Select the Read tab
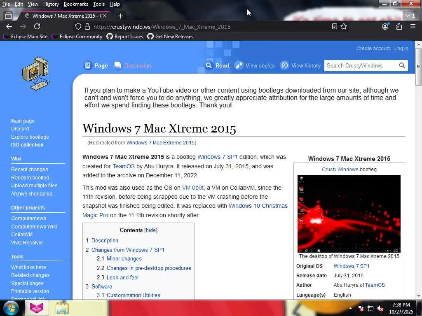The height and width of the screenshot is (316, 422). [x=217, y=65]
